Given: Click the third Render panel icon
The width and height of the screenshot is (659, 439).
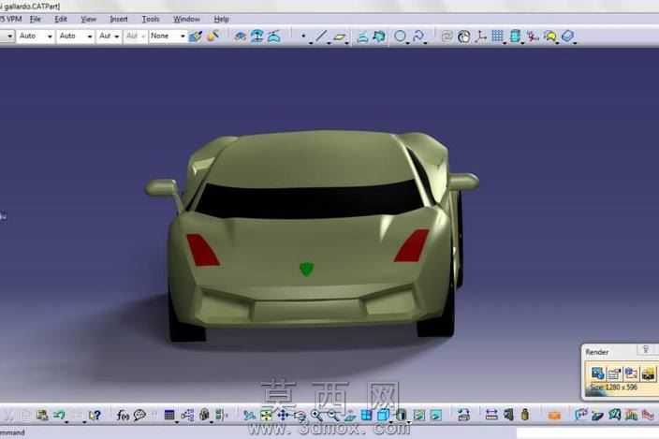Looking at the screenshot, I should [x=631, y=373].
